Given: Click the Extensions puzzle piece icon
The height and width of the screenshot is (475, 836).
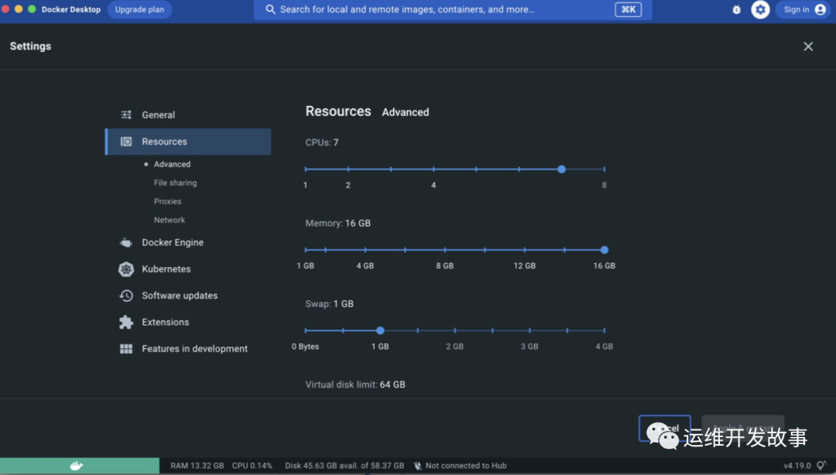Looking at the screenshot, I should 126,322.
